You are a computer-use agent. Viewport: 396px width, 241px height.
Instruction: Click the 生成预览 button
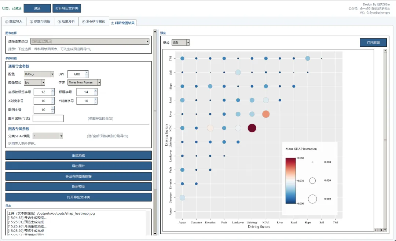[x=78, y=155]
